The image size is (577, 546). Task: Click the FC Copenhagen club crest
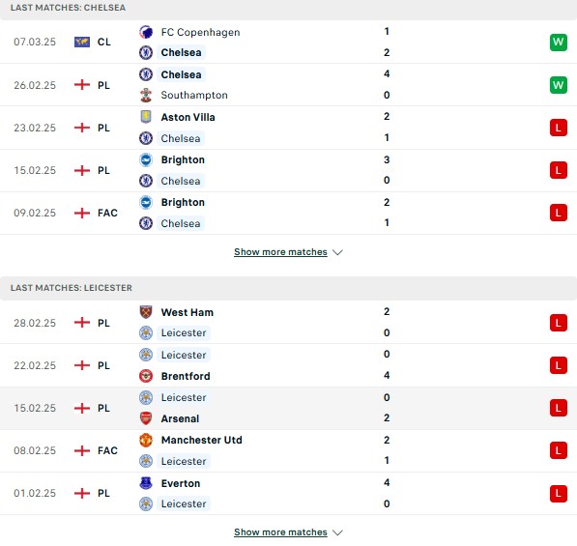(x=146, y=32)
